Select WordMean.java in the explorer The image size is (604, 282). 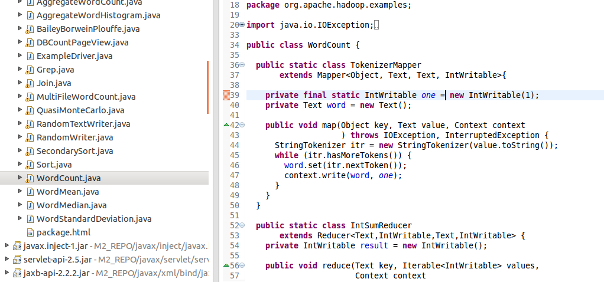[x=68, y=192]
